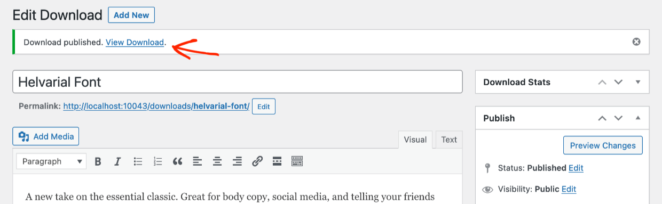Switch to the Text editor tab
Viewport: 662px width, 204px height.
[449, 140]
